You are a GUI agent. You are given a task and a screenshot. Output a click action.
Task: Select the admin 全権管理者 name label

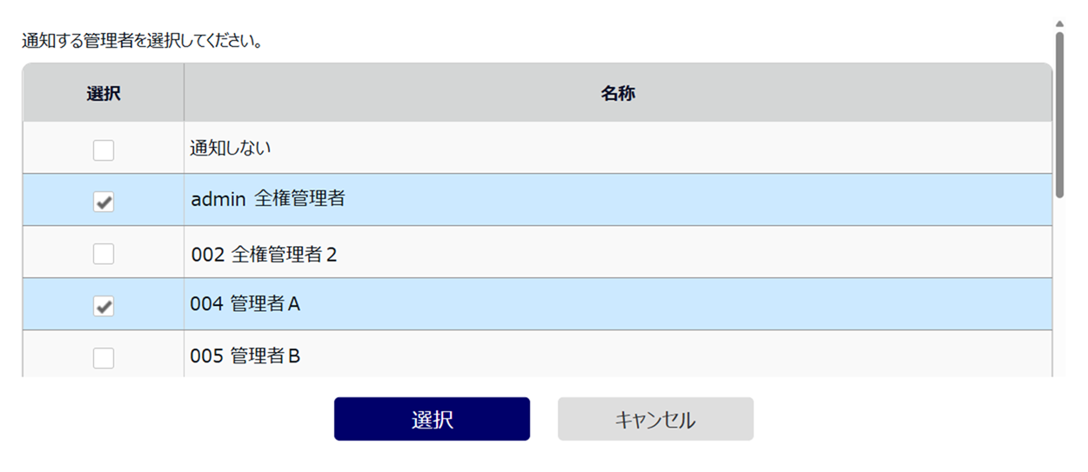(268, 199)
